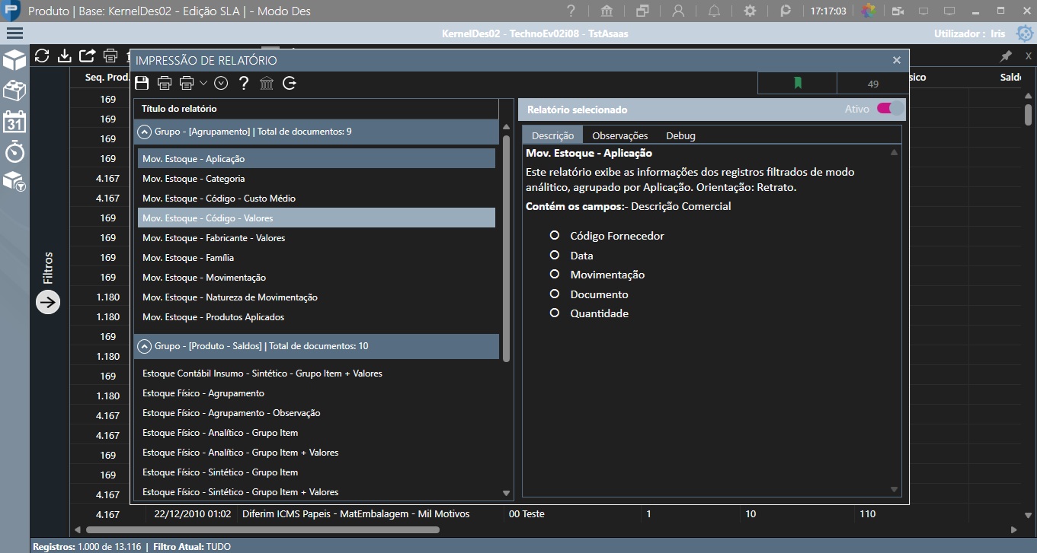Select report Mov. Estoque - Família

pyautogui.click(x=316, y=257)
